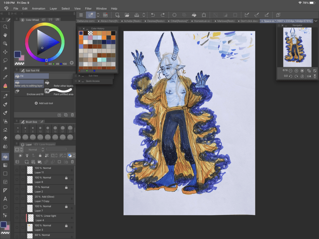
Task: Click the Redo arrow in command bar
Action: [162, 15]
